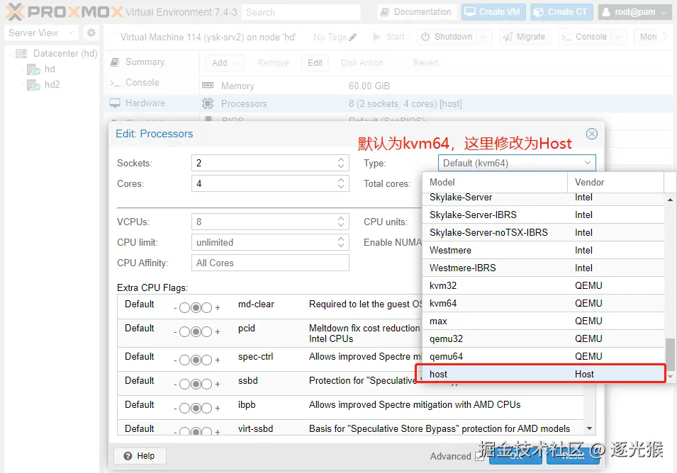
Task: Open the Console options arrow
Action: pyautogui.click(x=618, y=37)
